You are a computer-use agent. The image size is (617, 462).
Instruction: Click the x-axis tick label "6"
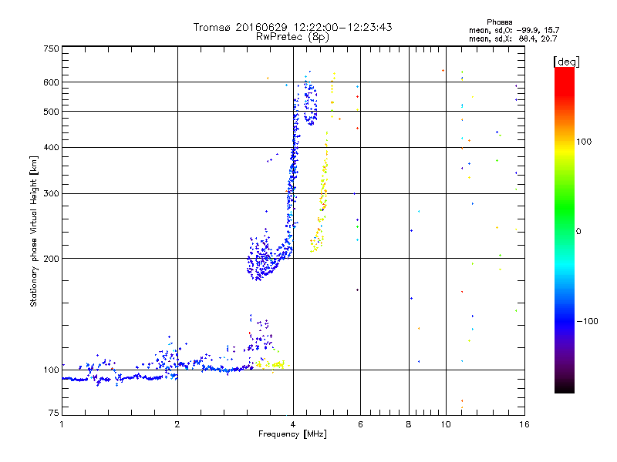tap(360, 424)
